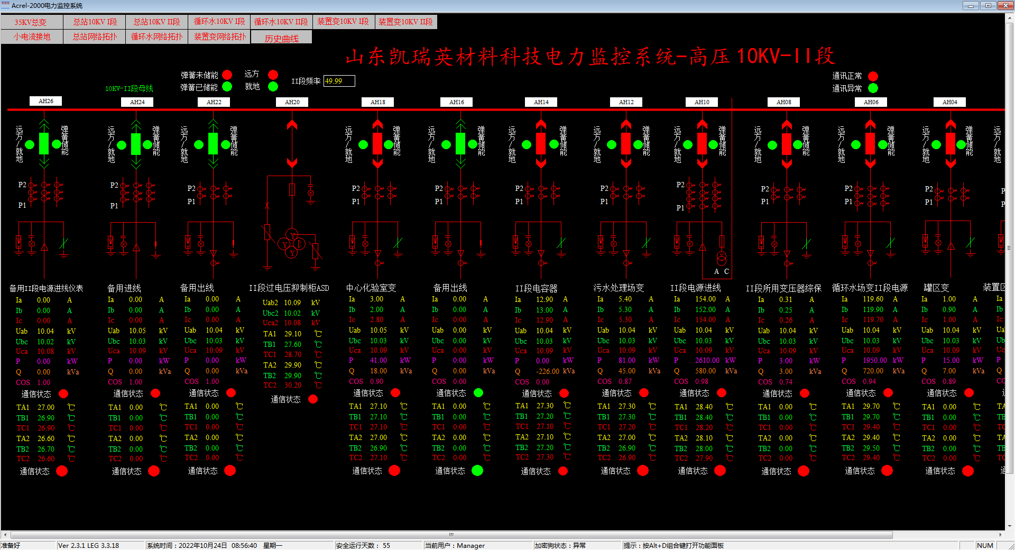
Task: Click the green circuit breaker under AH26
Action: 44,144
